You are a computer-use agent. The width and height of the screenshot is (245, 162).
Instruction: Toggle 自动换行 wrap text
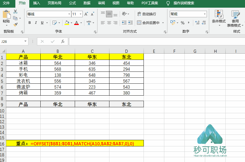click(x=147, y=14)
